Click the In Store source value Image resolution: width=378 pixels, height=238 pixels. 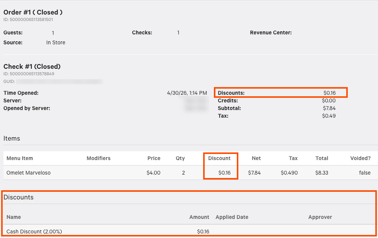tap(56, 42)
